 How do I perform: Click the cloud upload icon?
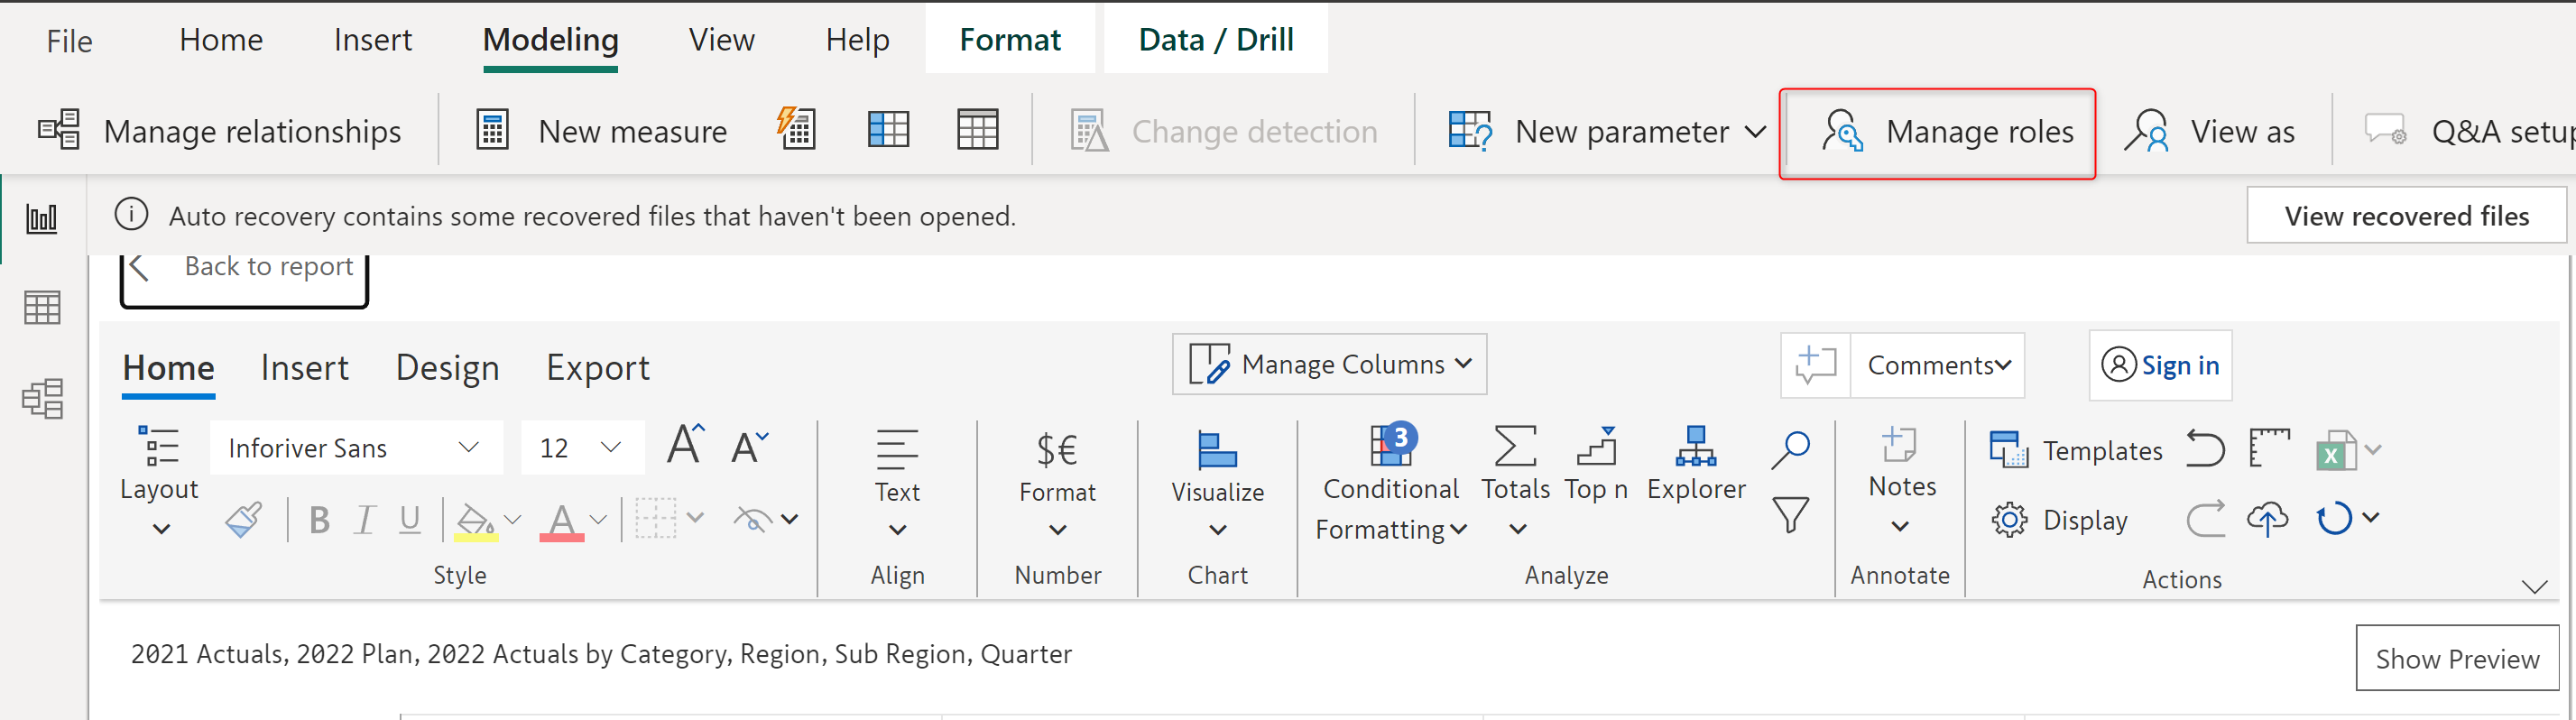click(x=2267, y=519)
